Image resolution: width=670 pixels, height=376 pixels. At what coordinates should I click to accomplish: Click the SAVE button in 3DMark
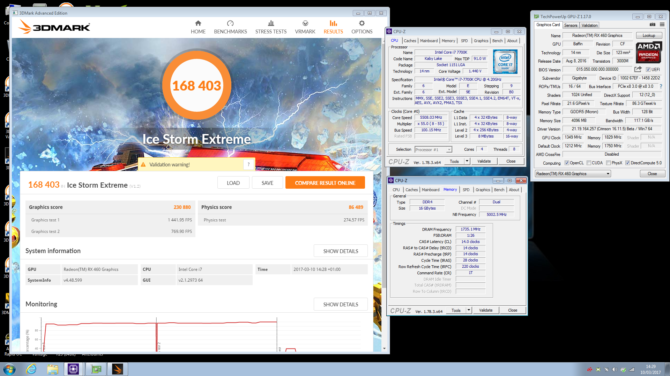pyautogui.click(x=267, y=183)
